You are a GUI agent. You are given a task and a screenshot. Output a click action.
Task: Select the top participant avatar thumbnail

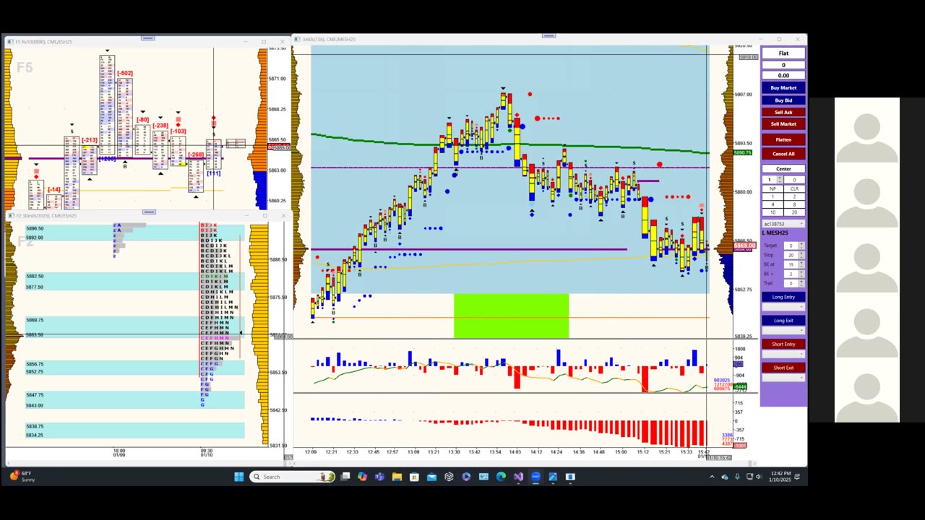[x=866, y=131]
